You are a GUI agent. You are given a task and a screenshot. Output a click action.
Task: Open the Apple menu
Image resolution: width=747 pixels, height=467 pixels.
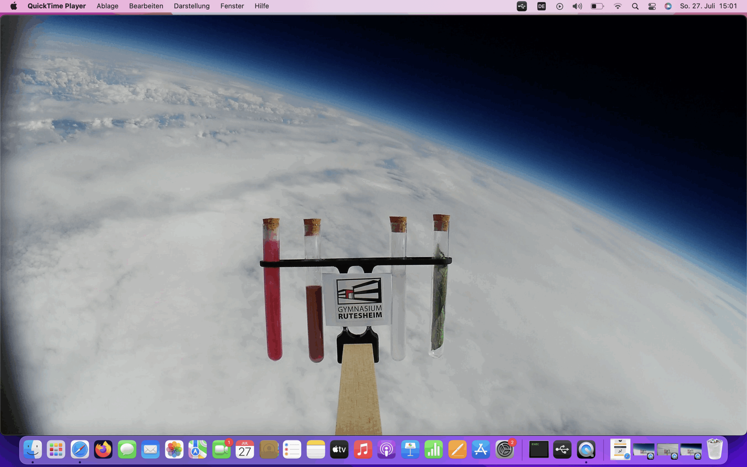pyautogui.click(x=14, y=6)
